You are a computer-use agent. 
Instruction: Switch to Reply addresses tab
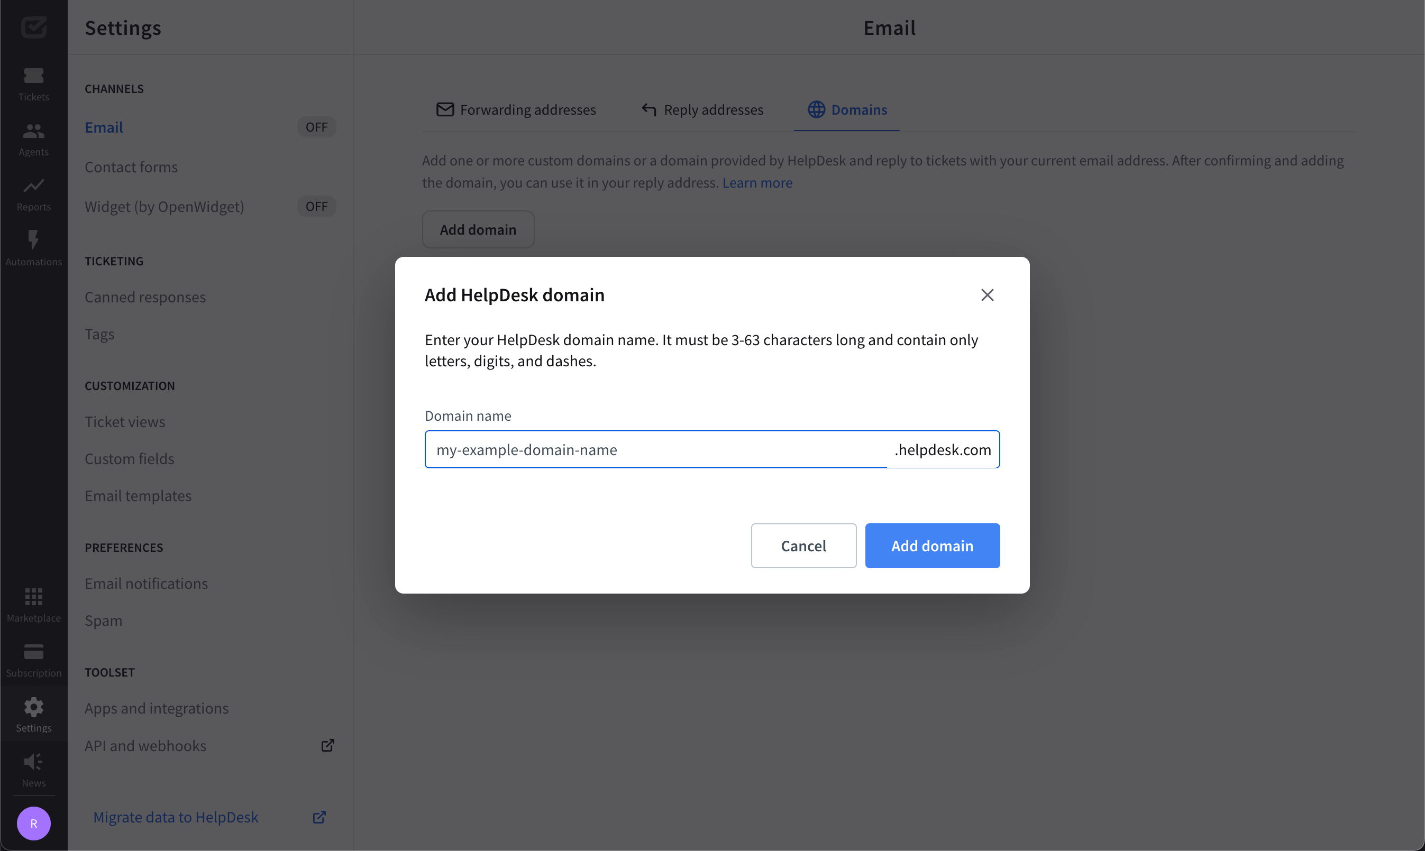pyautogui.click(x=702, y=109)
